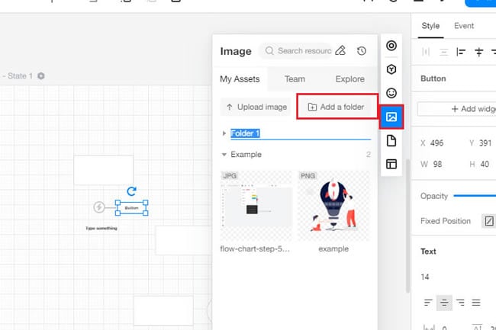Switch to the Team tab
This screenshot has width=496, height=330.
[295, 79]
